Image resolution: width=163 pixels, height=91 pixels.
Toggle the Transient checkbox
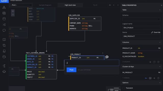click(x=124, y=88)
